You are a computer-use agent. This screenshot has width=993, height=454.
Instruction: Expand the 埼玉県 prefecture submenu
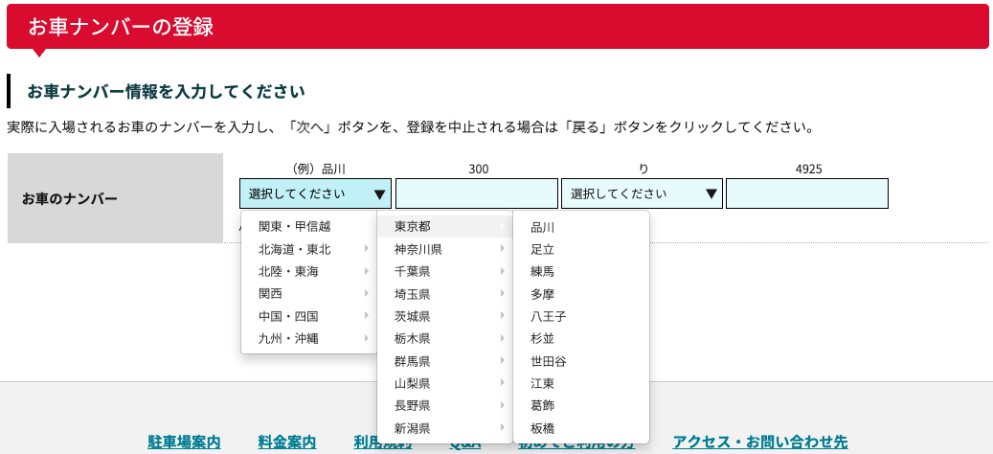point(444,294)
